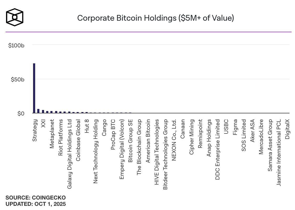Image resolution: width=295 pixels, height=210 pixels.
Task: Click the Hut 8 axis label
Action: tap(87, 126)
